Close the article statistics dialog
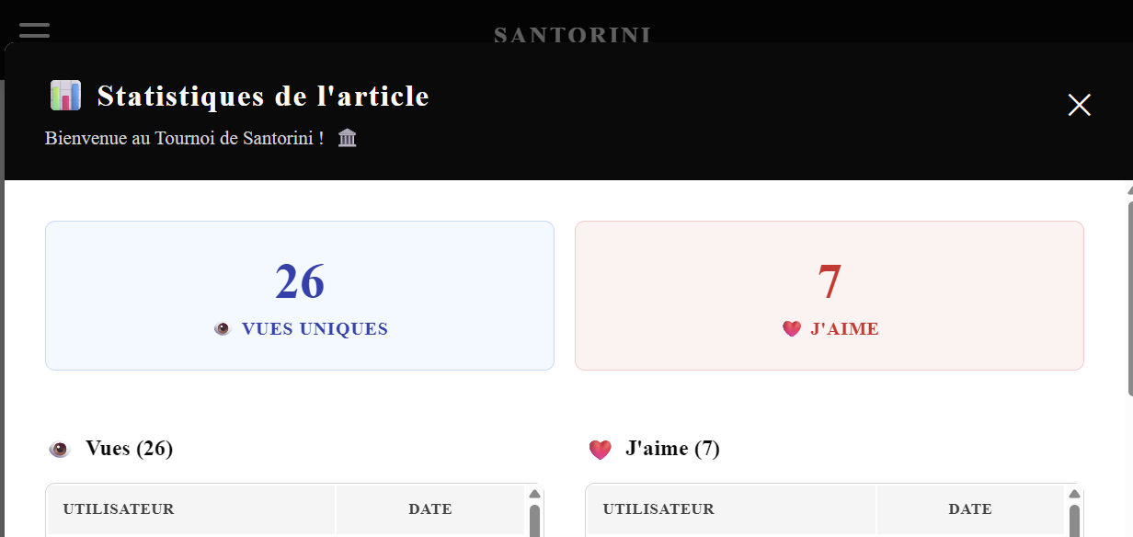Screen dimensions: 1133x537 pos(1079,105)
